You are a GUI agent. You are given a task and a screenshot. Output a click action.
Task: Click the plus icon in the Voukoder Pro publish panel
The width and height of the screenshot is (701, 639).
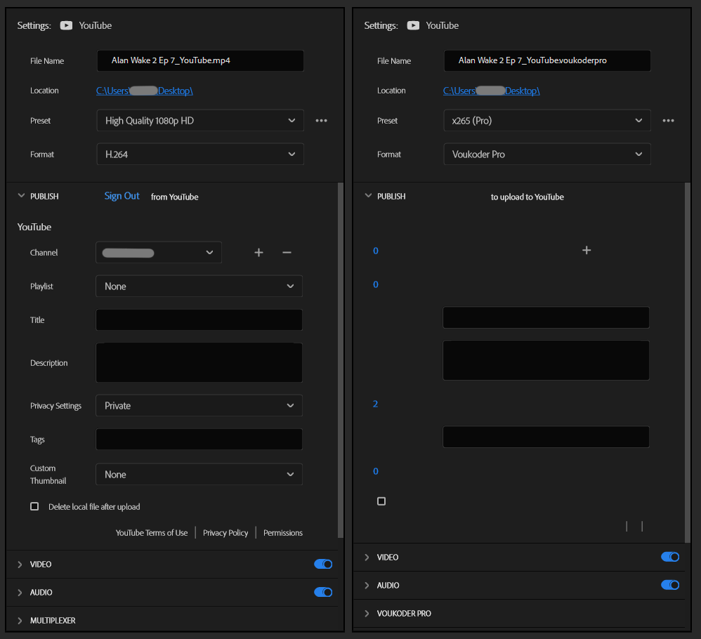click(587, 251)
